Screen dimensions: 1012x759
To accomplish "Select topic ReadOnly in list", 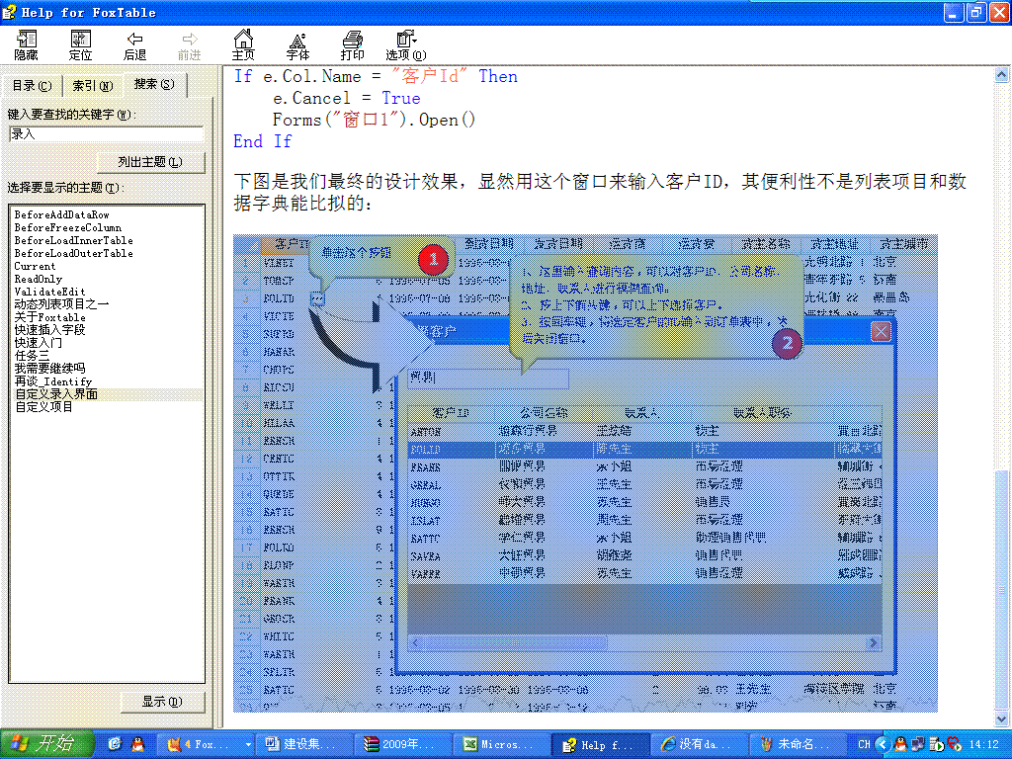I will point(39,279).
